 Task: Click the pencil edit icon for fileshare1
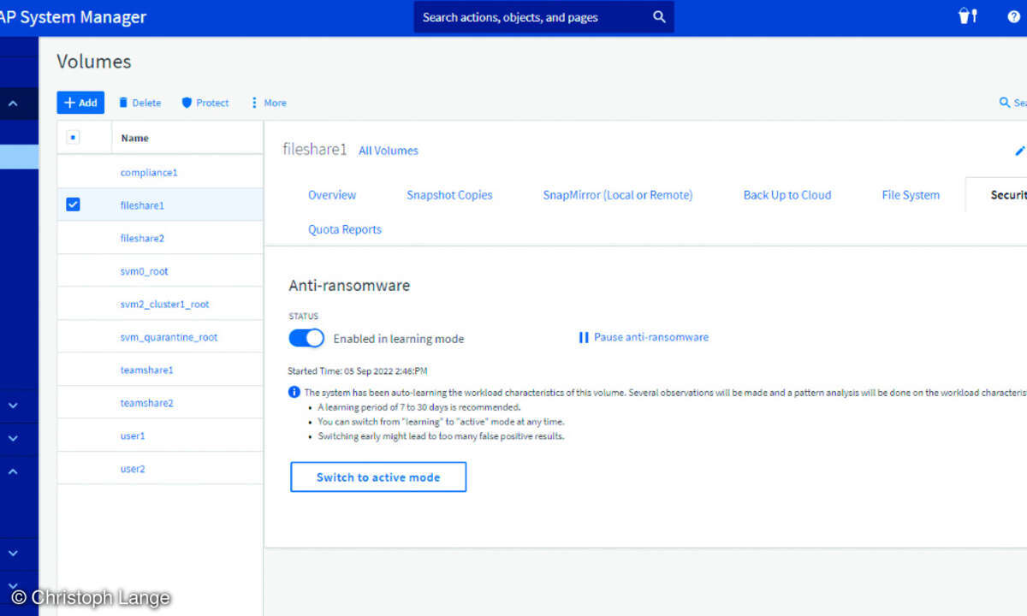1019,151
